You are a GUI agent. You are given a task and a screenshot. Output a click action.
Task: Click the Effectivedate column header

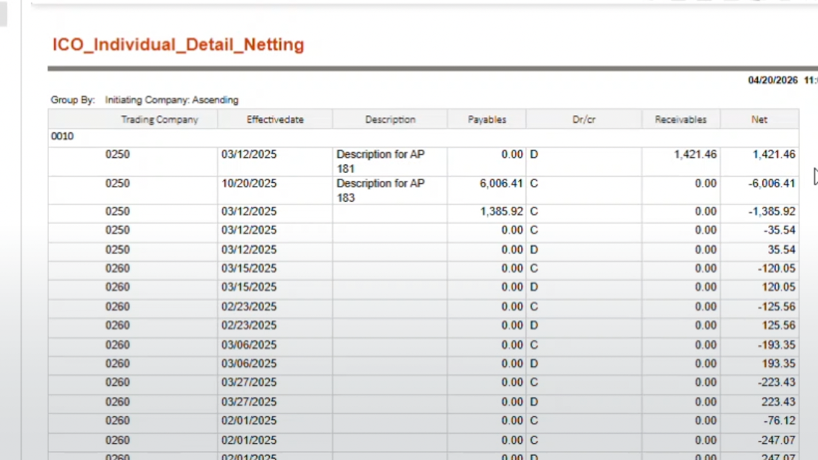pyautogui.click(x=275, y=119)
